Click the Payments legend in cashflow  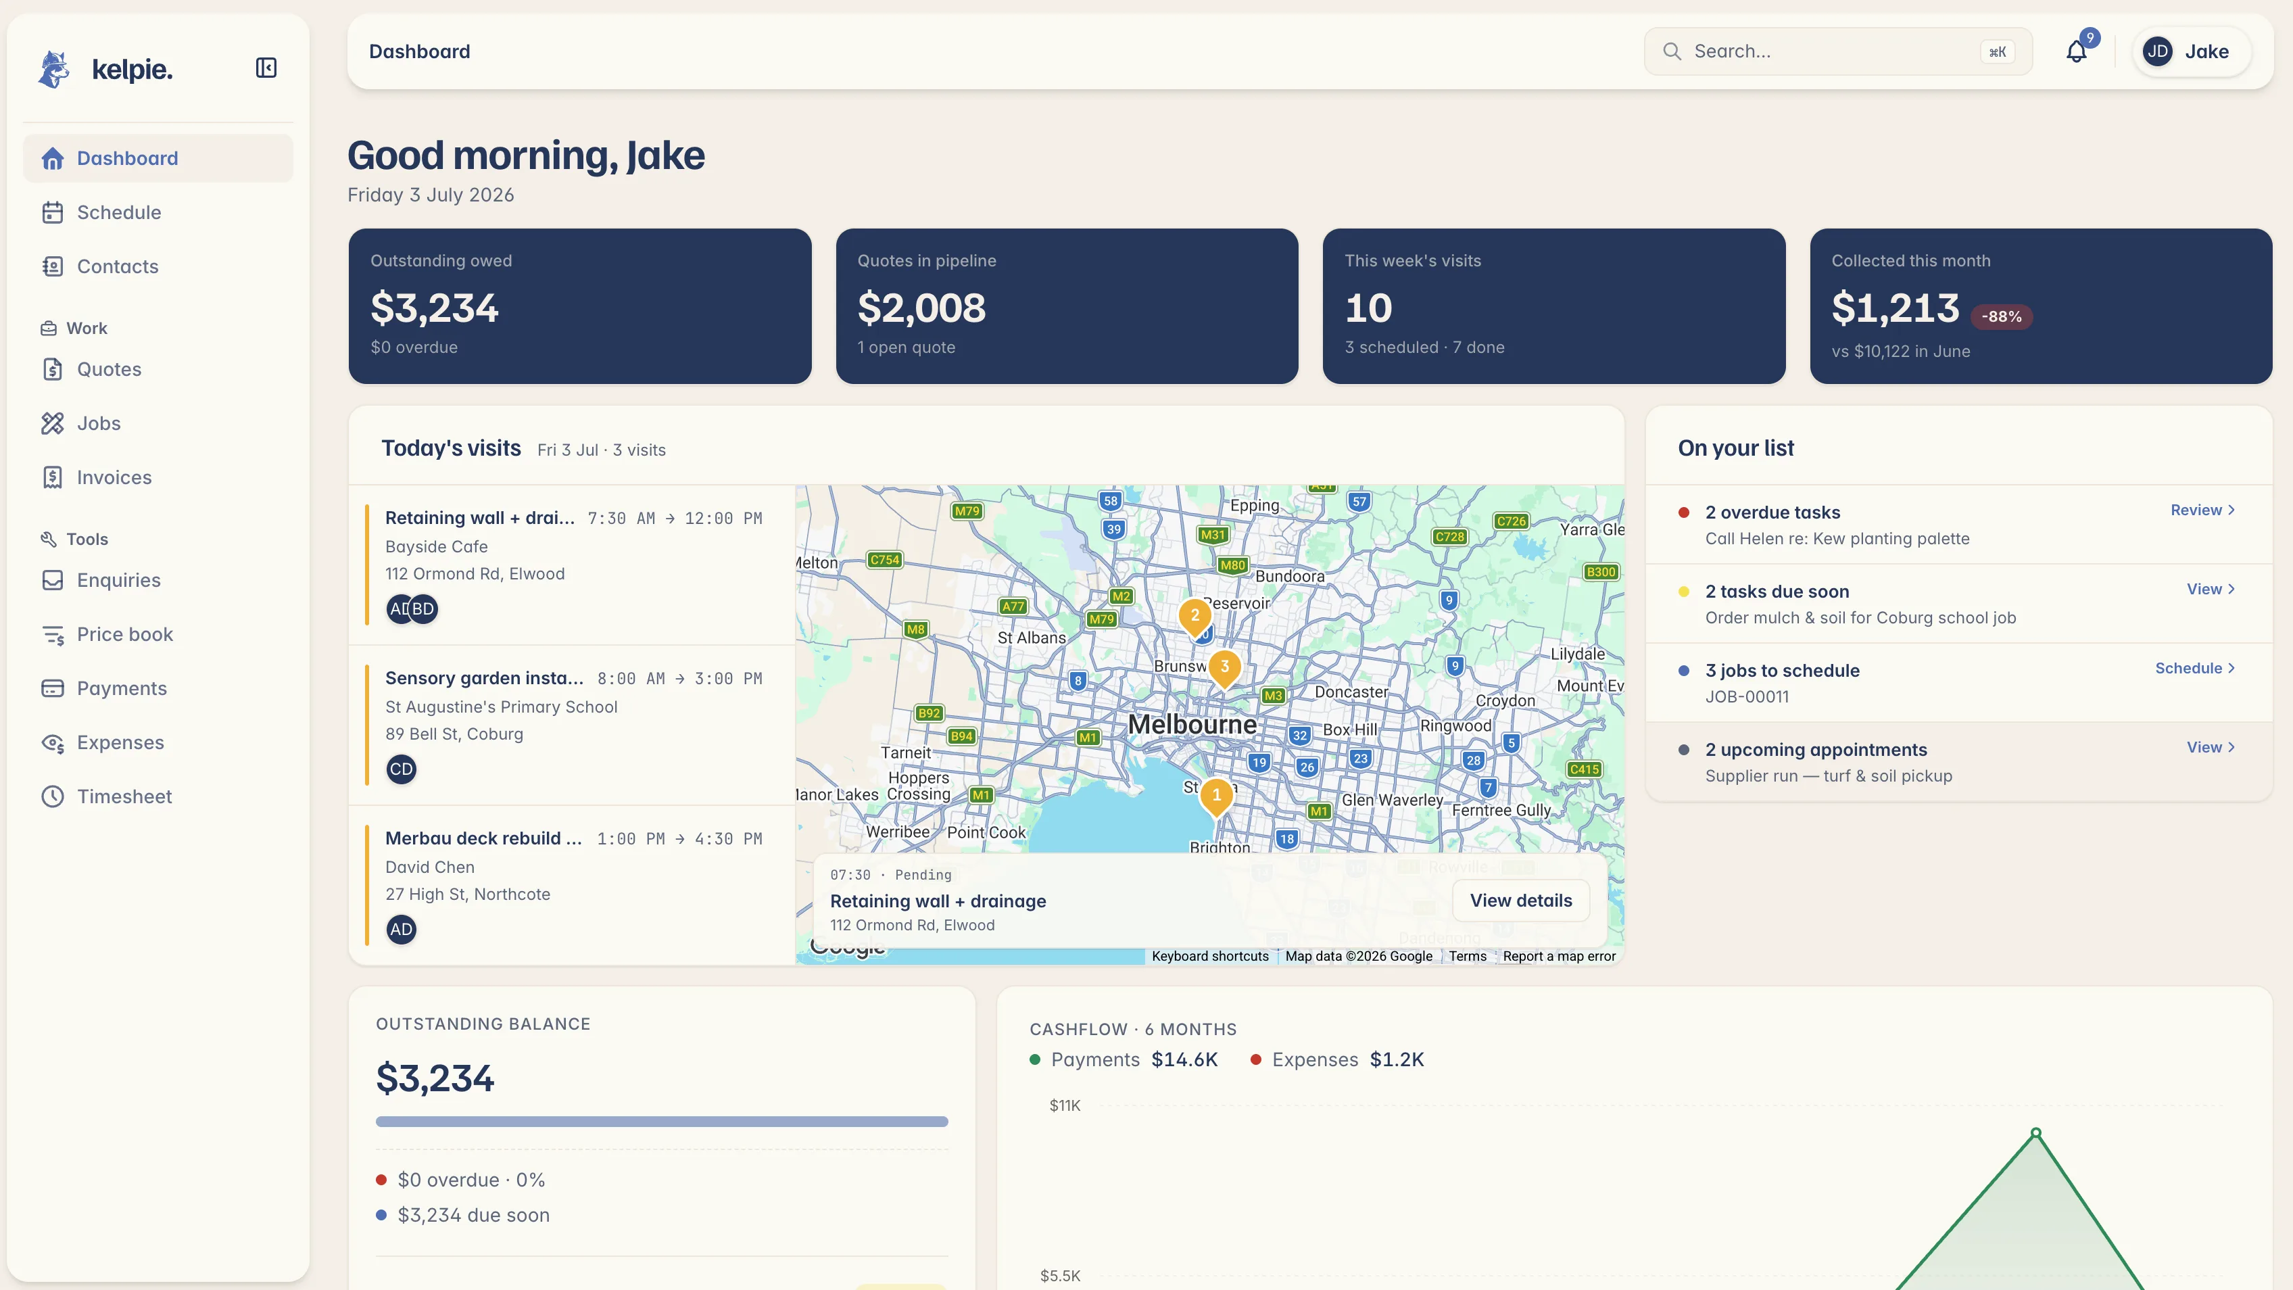1124,1060
